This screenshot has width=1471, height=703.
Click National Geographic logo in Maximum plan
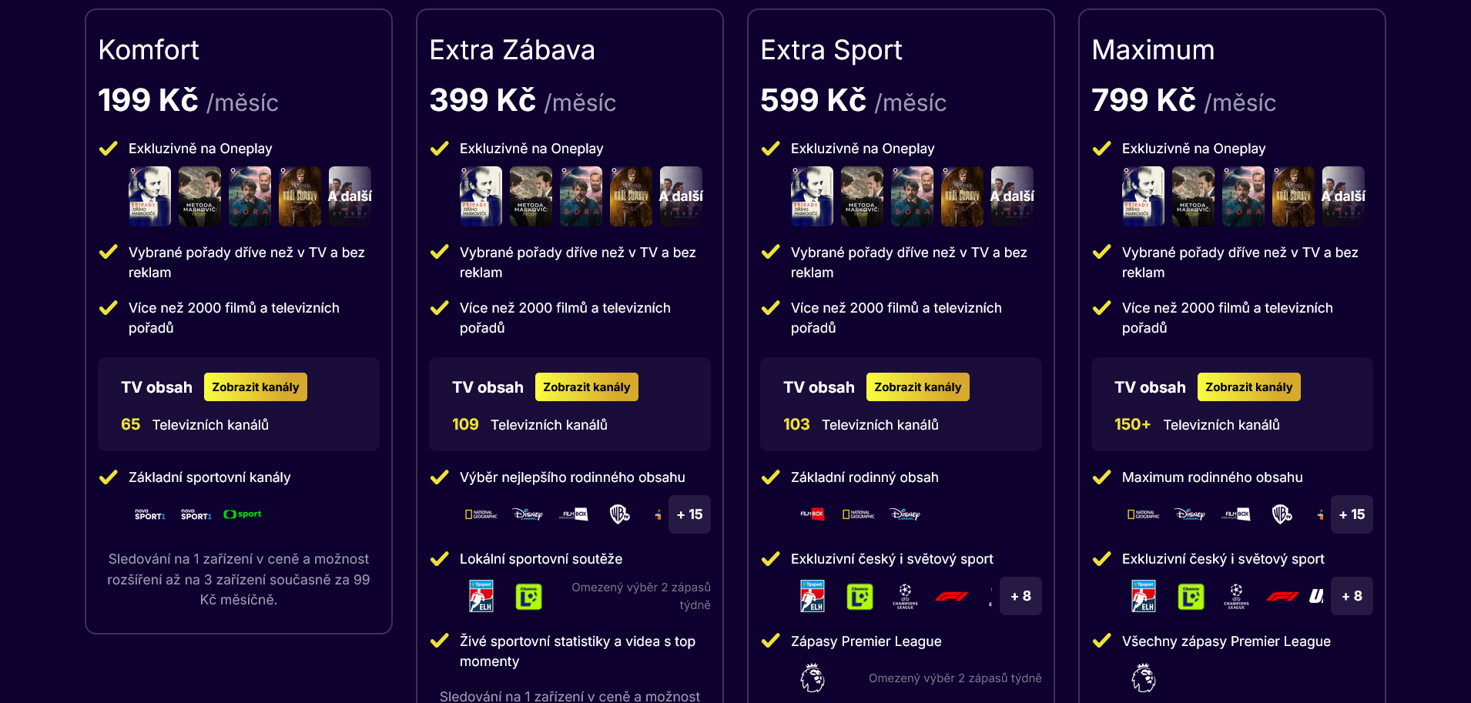(1144, 514)
